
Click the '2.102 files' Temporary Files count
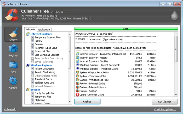pyautogui.click(x=150, y=76)
